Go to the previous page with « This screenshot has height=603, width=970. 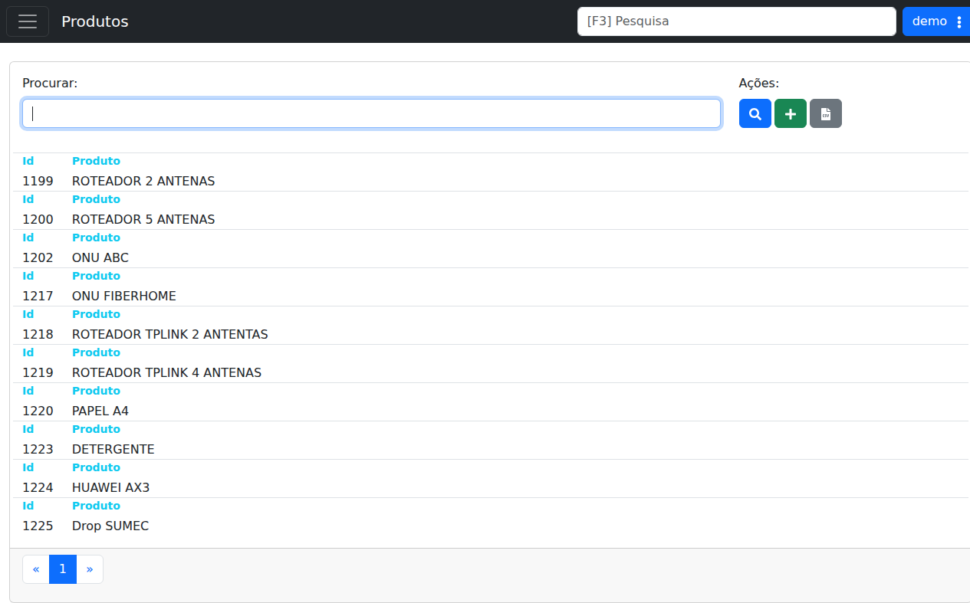pos(36,569)
